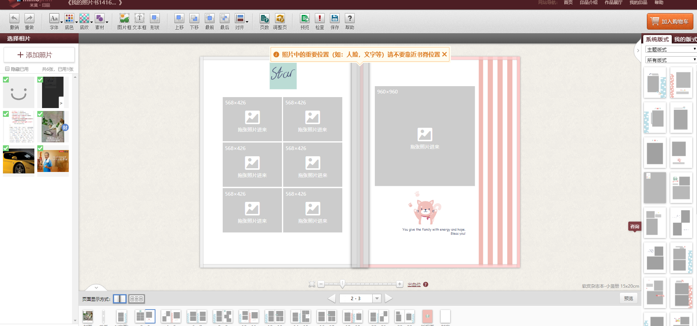Insert a 图片框 picture frame
Viewport: 697px width, 326px height.
(124, 22)
